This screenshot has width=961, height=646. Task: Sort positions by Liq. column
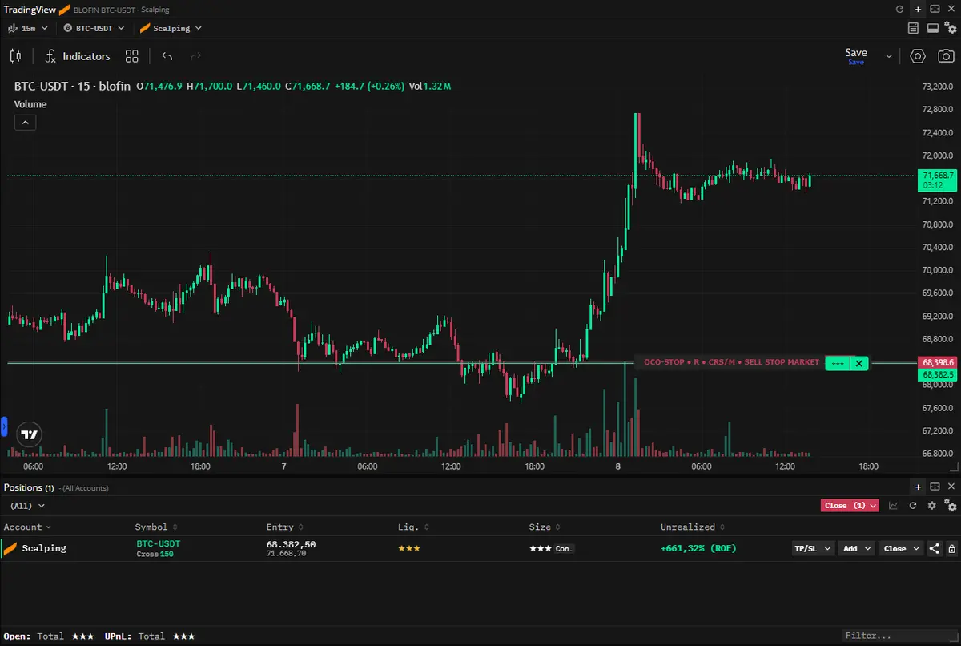point(415,527)
